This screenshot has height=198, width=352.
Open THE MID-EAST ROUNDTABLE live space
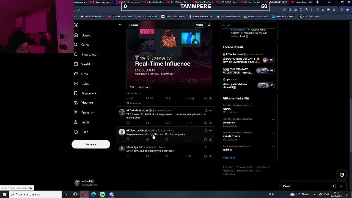[249, 71]
